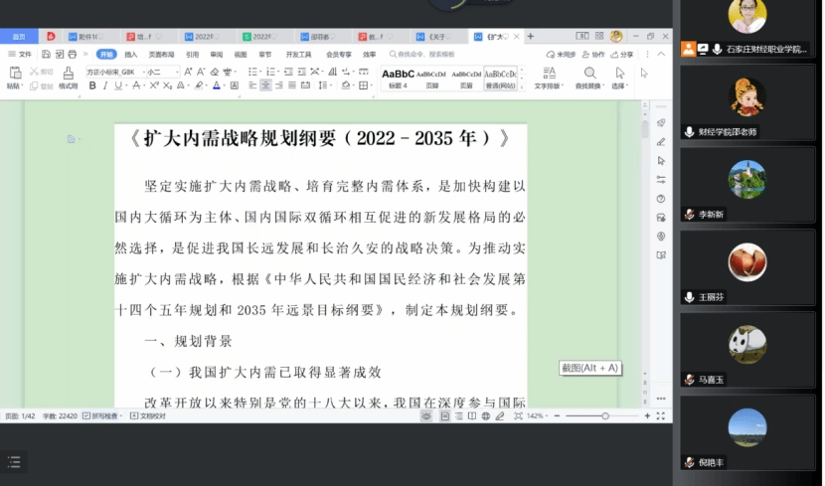Toggle Italic formatting
Viewport: 825px width, 486px height.
[105, 85]
